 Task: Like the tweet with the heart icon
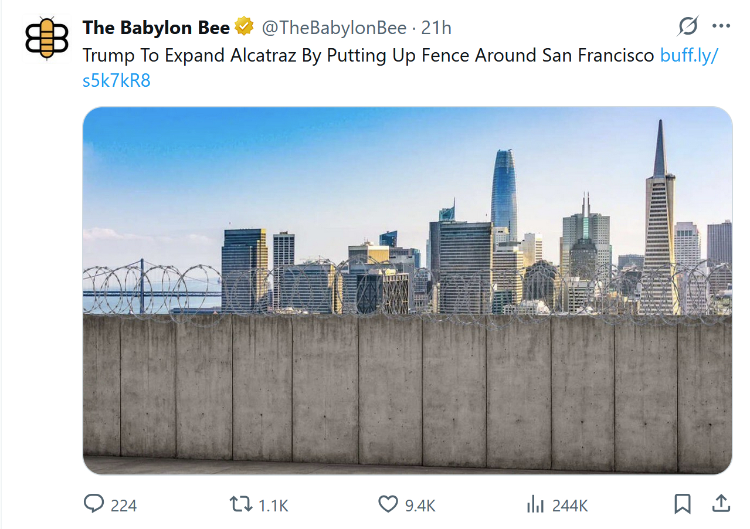388,504
